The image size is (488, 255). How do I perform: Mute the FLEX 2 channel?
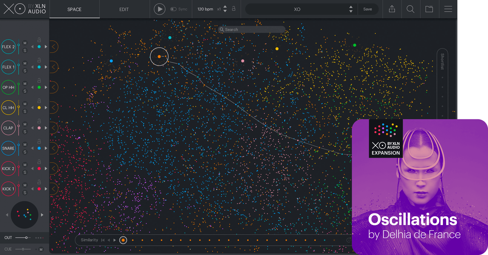click(25, 43)
